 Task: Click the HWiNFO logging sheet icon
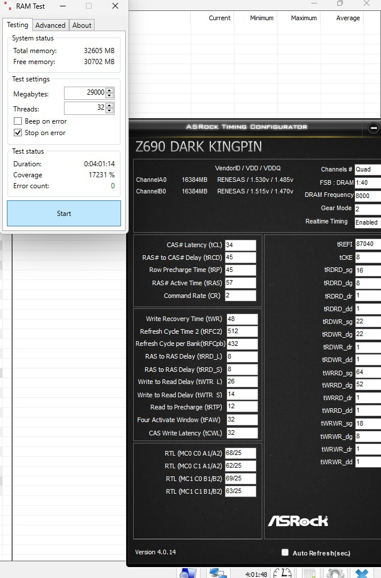point(309,573)
